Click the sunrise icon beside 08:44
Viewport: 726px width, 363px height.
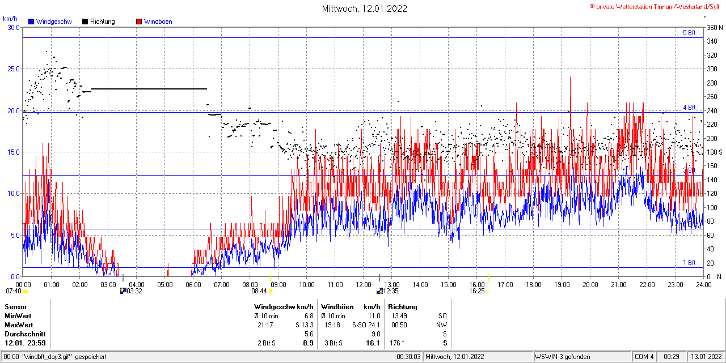click(x=270, y=292)
